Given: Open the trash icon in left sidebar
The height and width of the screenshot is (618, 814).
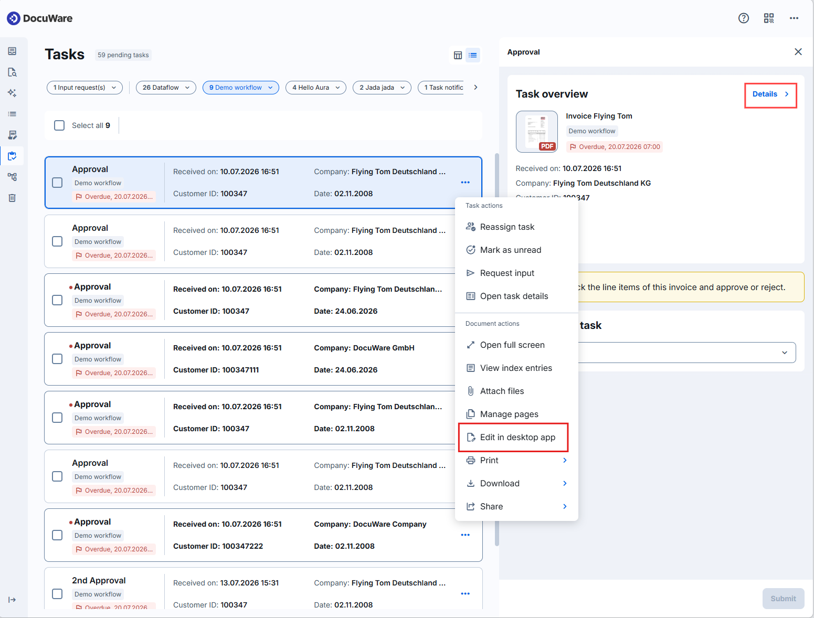Looking at the screenshot, I should [12, 198].
